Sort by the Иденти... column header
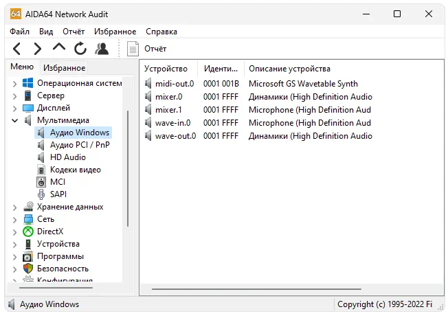Viewport: 448px width, 316px height. coord(221,69)
